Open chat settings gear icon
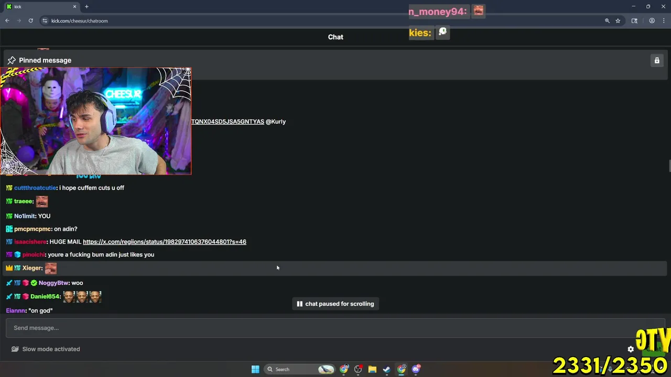This screenshot has width=671, height=377. (x=631, y=349)
